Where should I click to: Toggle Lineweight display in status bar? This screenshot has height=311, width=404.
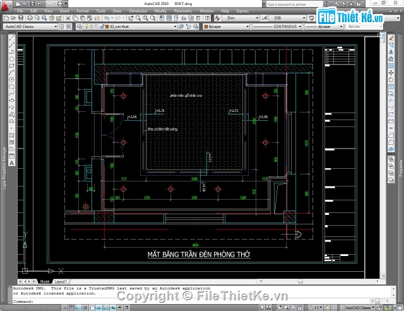coord(120,308)
